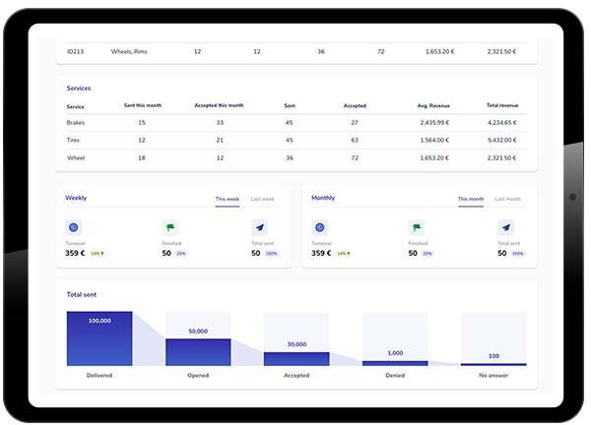The width and height of the screenshot is (591, 425).
Task: Switch to the Last week tab
Action: click(x=262, y=199)
